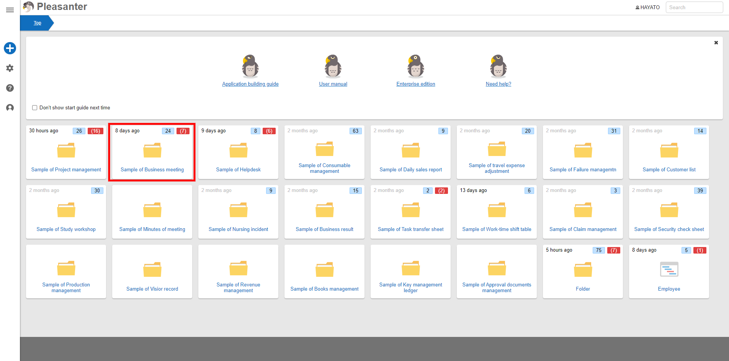This screenshot has width=729, height=361.
Task: Open the user account icon in sidebar
Action: pyautogui.click(x=10, y=108)
